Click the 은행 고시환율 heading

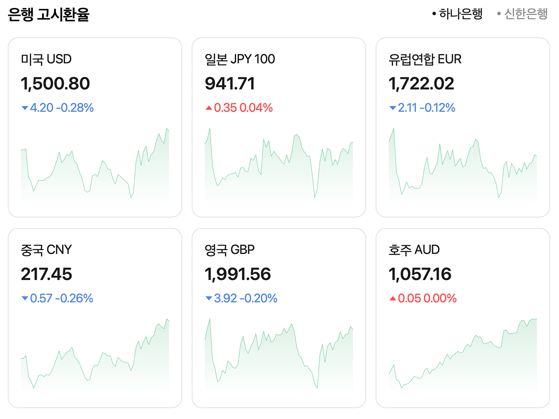48,15
